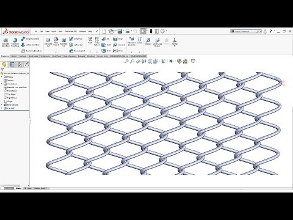The image size is (293, 220).
Task: Open the Curves tool
Action: 140,40
